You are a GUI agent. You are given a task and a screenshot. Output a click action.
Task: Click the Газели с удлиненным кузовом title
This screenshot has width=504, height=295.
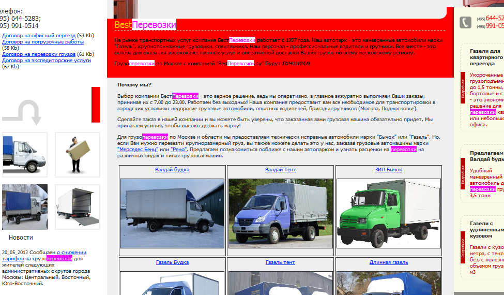point(486,230)
